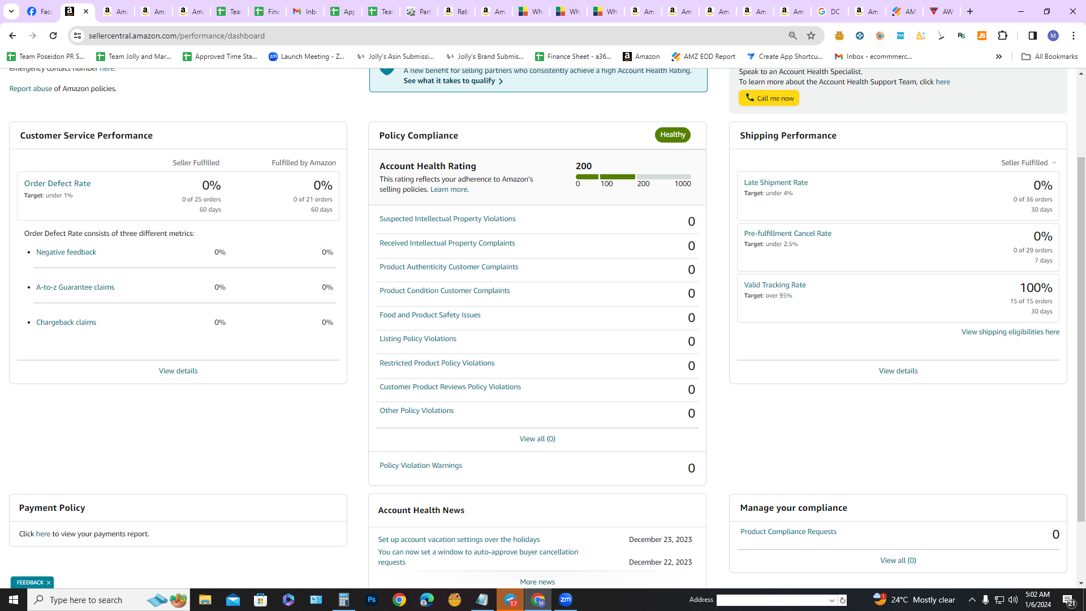Show more bookmarks chevron
Viewport: 1086px width, 611px height.
(x=999, y=57)
